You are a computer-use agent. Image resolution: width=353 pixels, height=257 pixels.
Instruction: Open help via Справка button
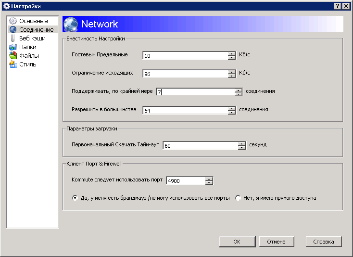pos(324,242)
